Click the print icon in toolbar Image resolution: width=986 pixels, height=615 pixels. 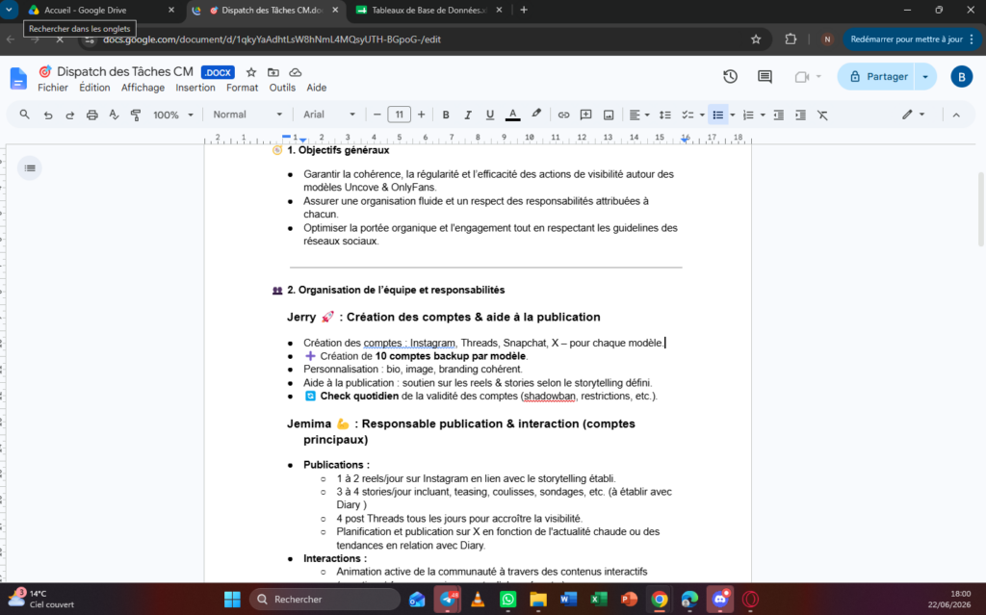(x=91, y=115)
